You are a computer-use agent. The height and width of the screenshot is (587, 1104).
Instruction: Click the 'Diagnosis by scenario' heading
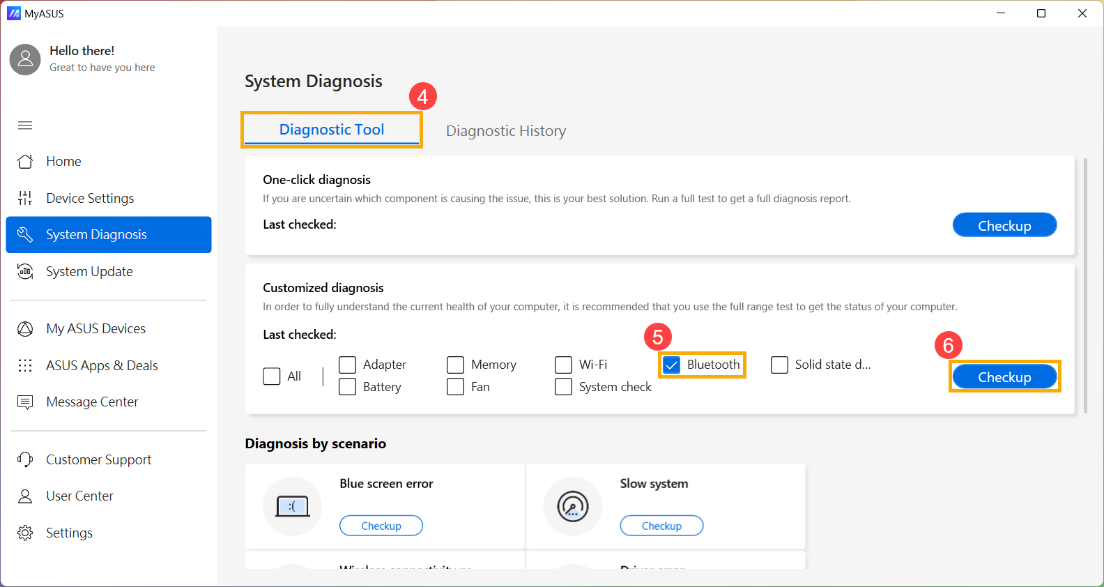pyautogui.click(x=316, y=444)
